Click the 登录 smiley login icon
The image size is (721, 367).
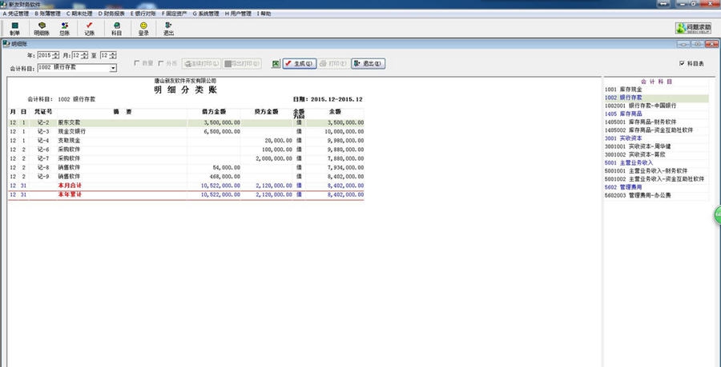[x=143, y=29]
